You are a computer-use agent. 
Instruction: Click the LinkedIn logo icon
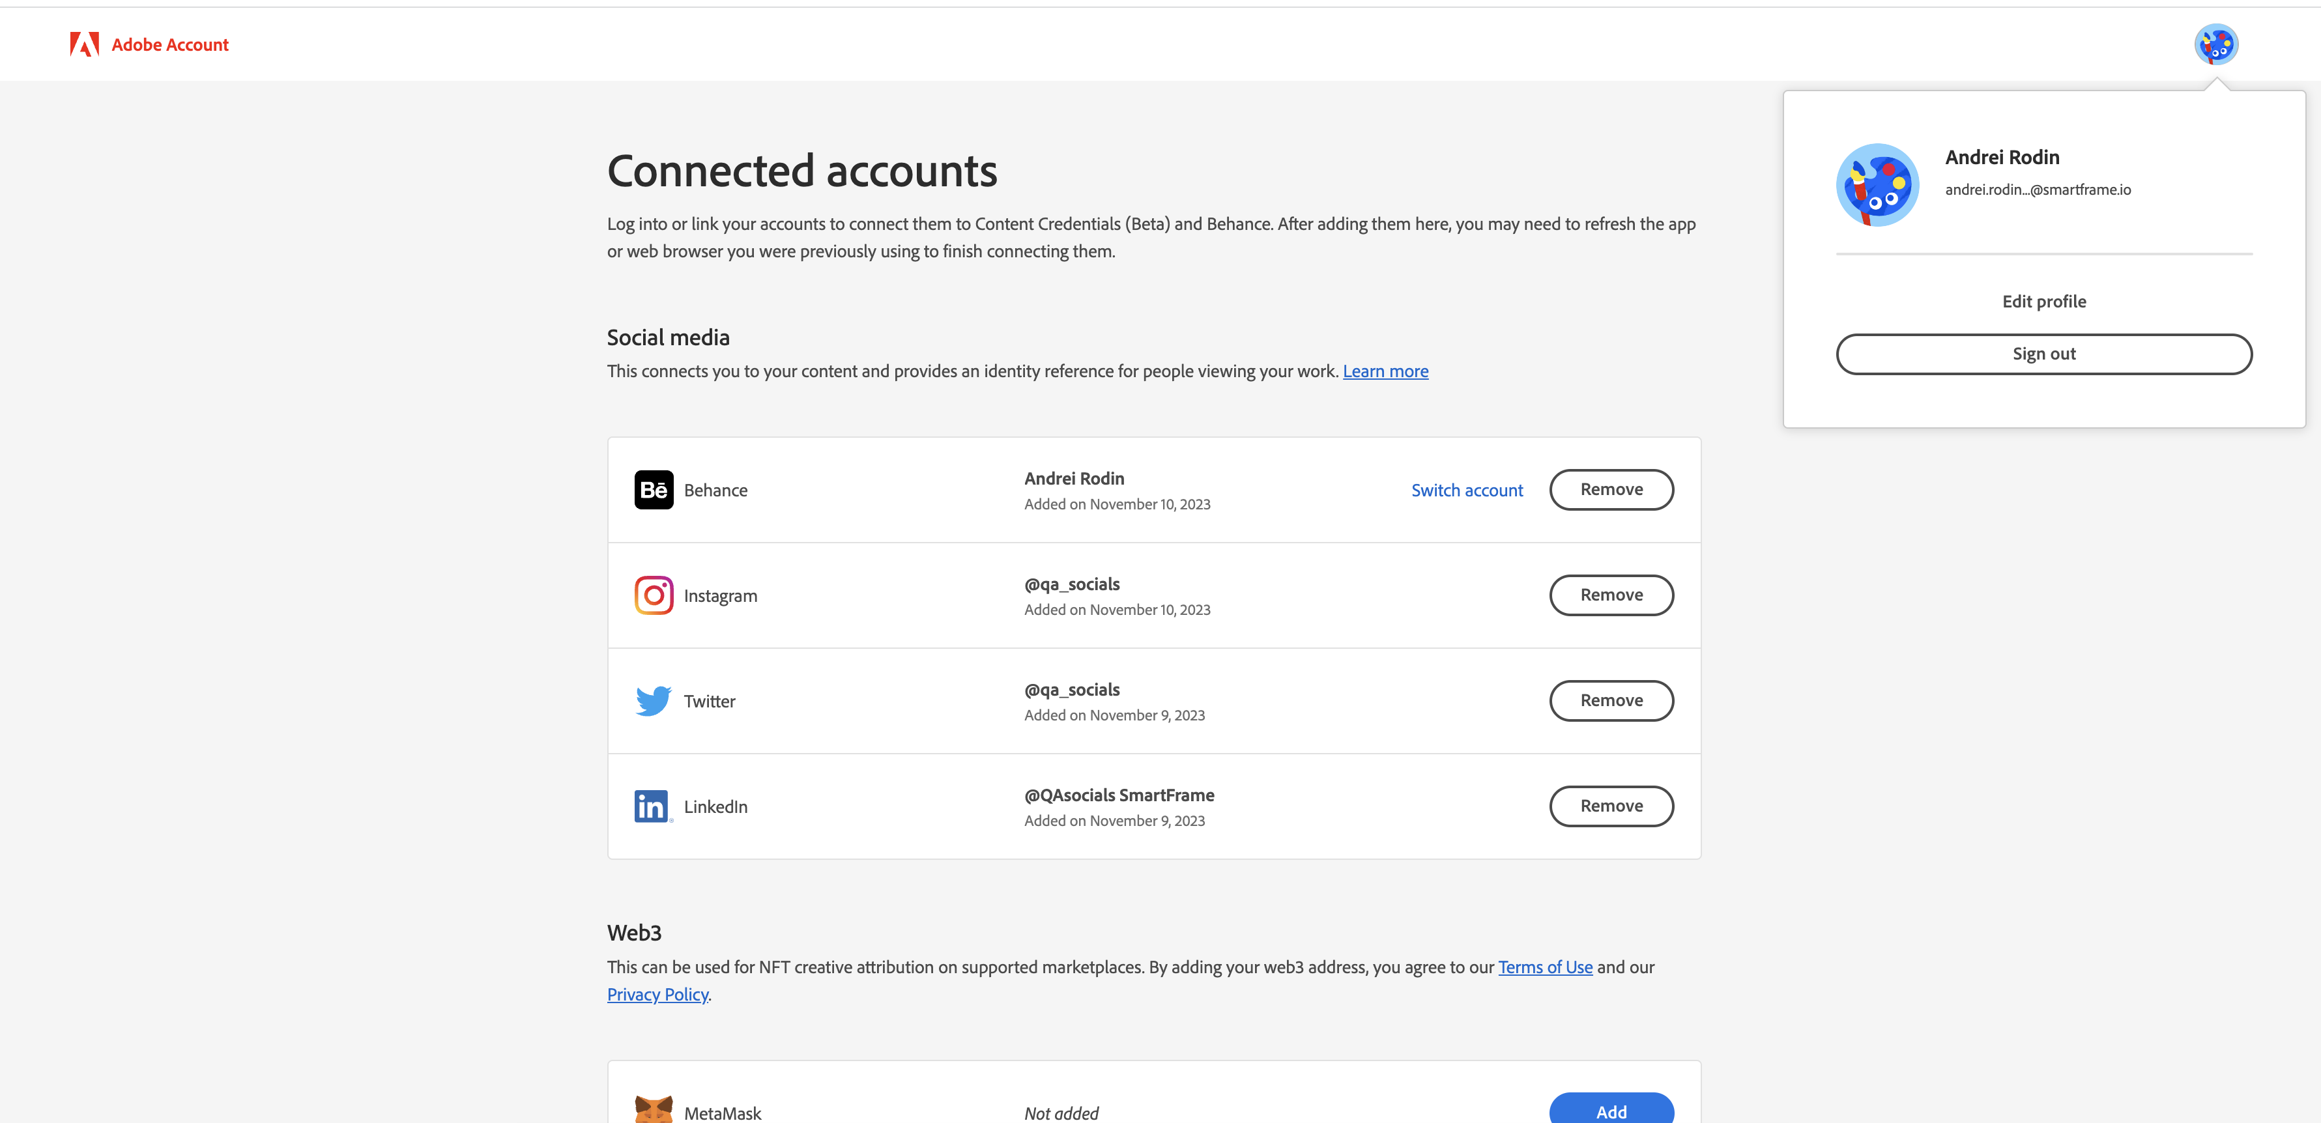[x=652, y=806]
